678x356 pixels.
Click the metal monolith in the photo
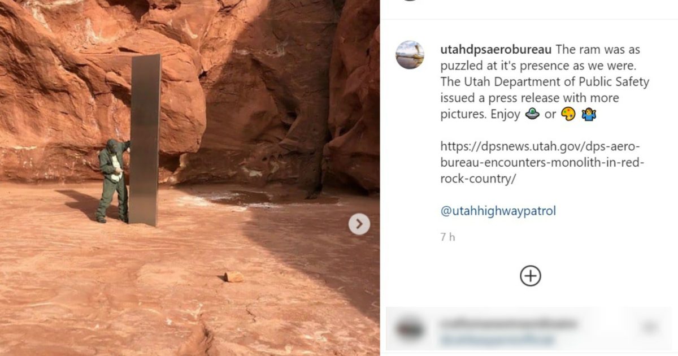[x=145, y=140]
